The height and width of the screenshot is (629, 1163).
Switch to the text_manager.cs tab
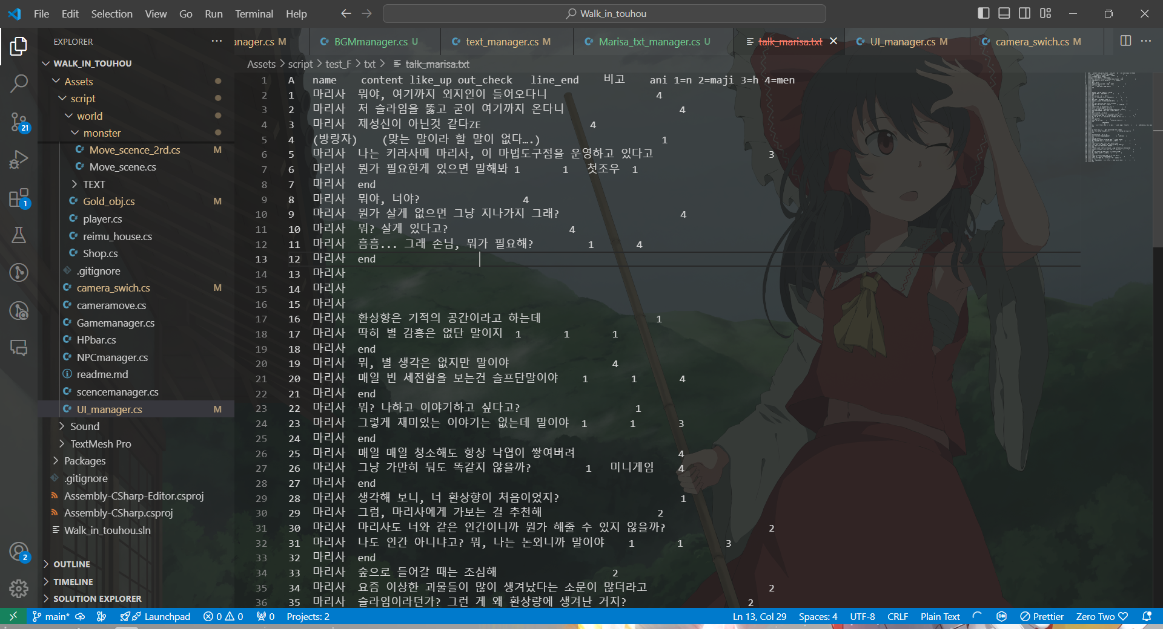(507, 41)
